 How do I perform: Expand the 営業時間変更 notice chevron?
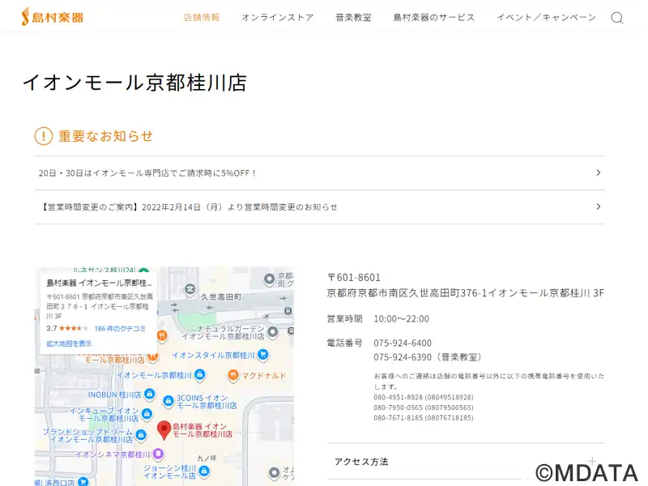click(598, 207)
